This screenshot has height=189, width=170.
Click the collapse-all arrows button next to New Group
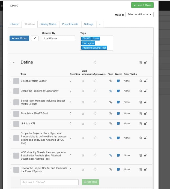[35, 38]
